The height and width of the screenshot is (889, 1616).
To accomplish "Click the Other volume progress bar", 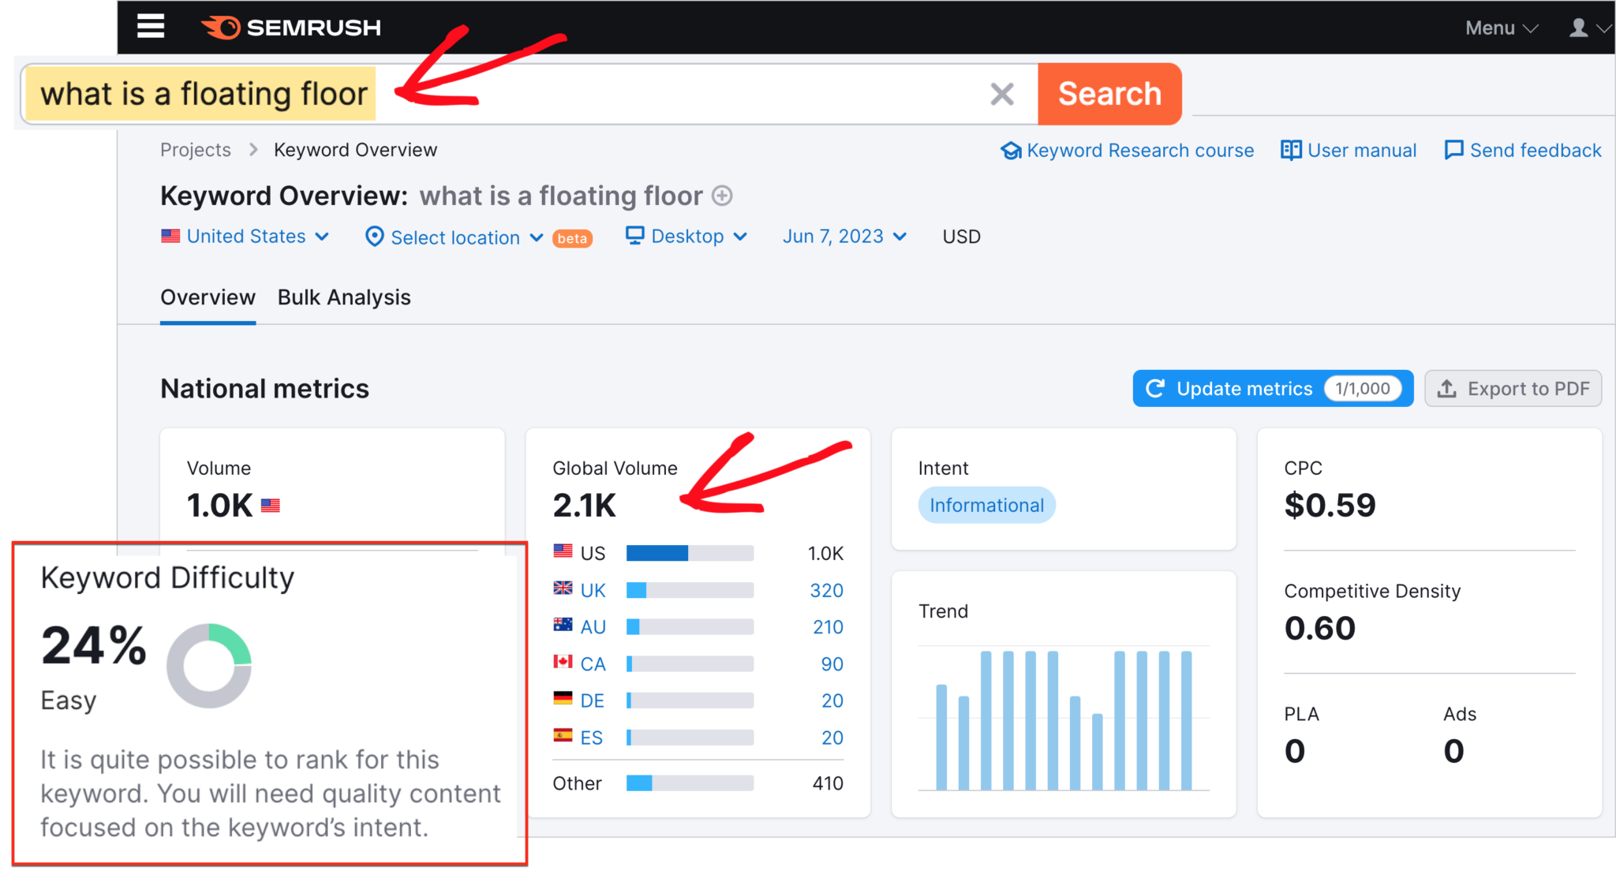I will 690,783.
